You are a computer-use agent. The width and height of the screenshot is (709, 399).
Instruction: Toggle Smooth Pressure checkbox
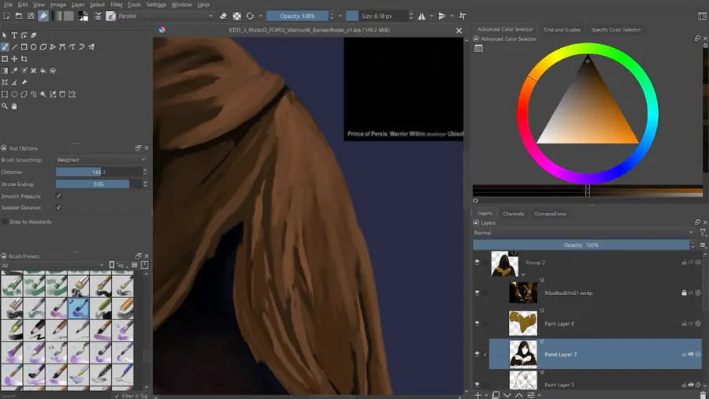(58, 196)
